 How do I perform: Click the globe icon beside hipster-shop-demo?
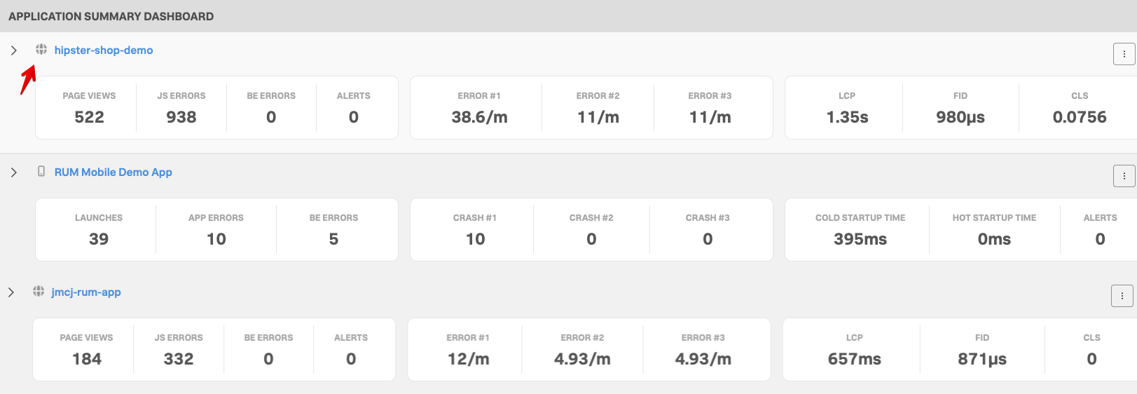point(41,50)
